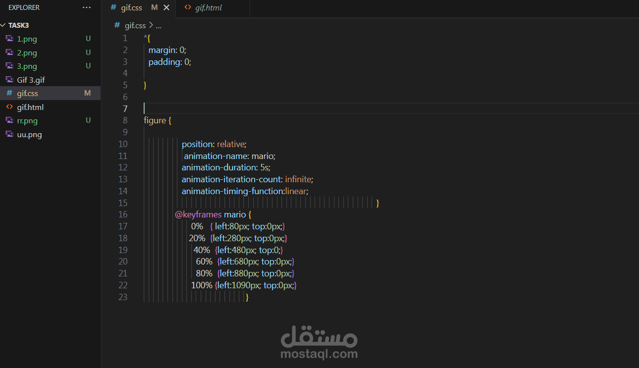Click the M status badge of gif.css in explorer
The width and height of the screenshot is (639, 368).
[x=88, y=93]
